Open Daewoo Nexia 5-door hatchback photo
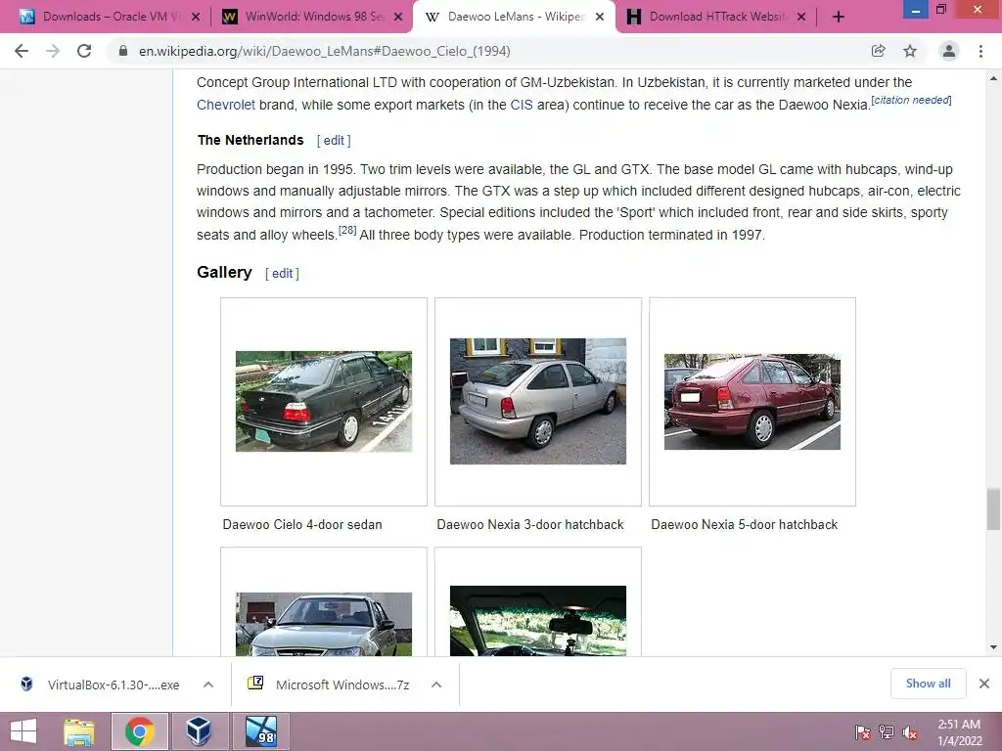 point(752,402)
